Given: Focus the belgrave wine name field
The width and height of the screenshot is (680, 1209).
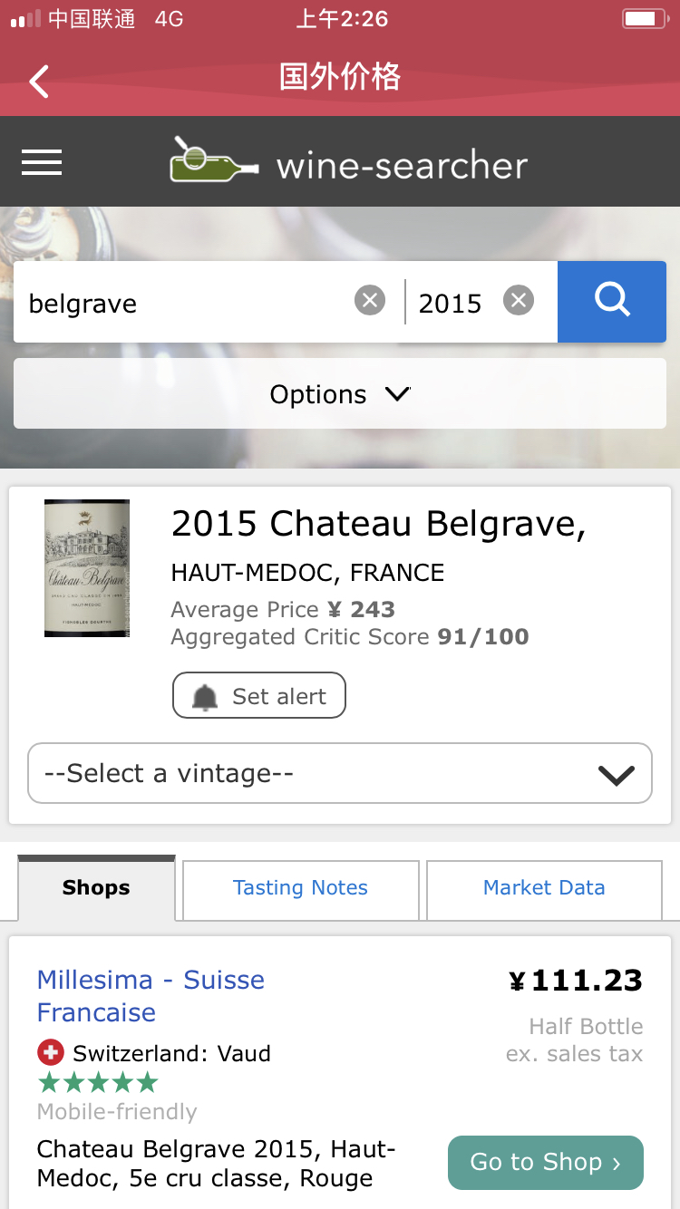Looking at the screenshot, I should point(181,303).
